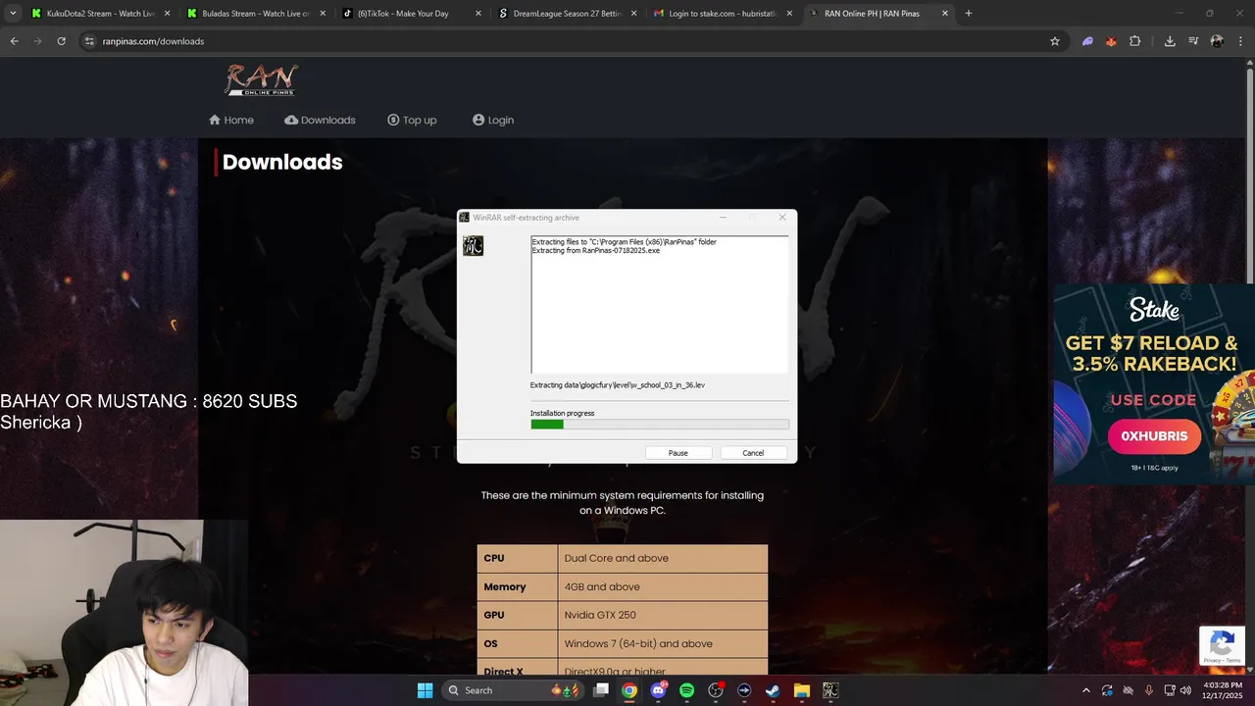Click 'Windows 7 (64-bit) and above' cell
Image resolution: width=1255 pixels, height=706 pixels.
[663, 643]
